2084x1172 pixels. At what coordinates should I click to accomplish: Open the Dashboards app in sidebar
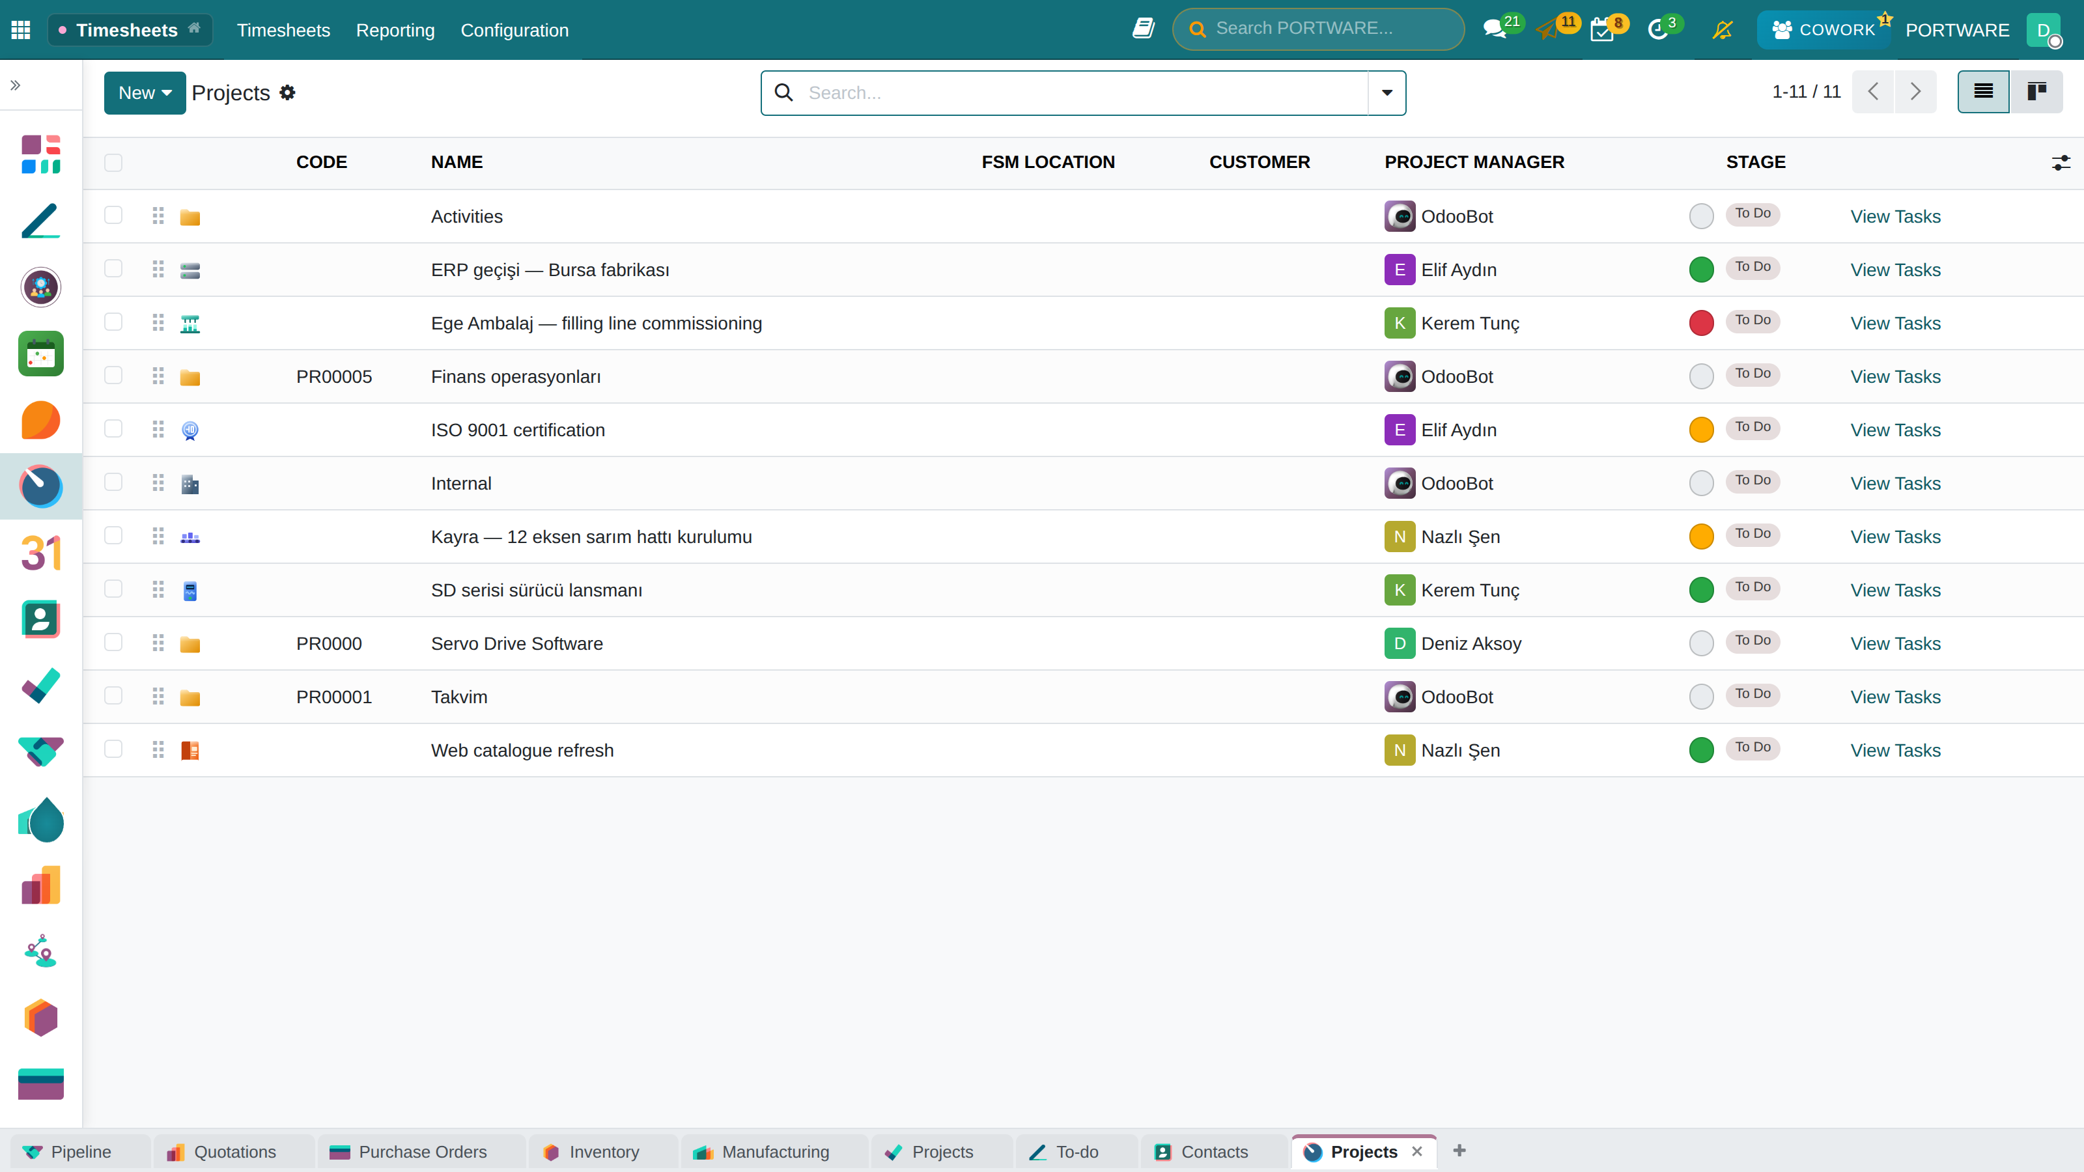pos(40,154)
